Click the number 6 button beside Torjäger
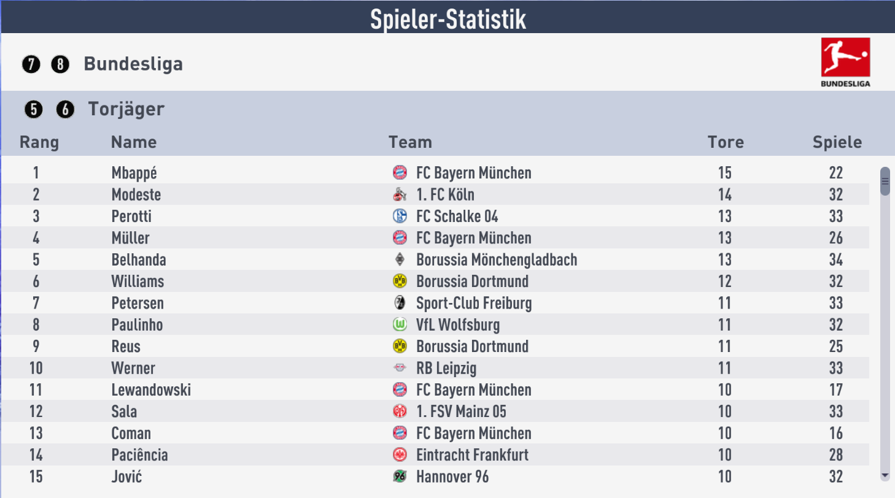The height and width of the screenshot is (498, 895). (x=65, y=110)
